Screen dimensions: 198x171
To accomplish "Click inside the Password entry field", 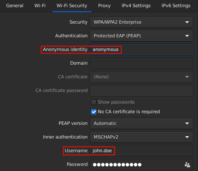I will 137,165.
